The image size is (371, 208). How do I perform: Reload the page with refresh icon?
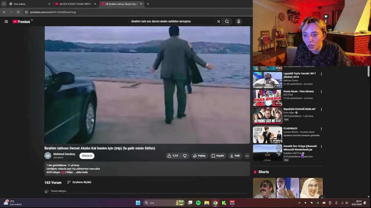(18, 12)
